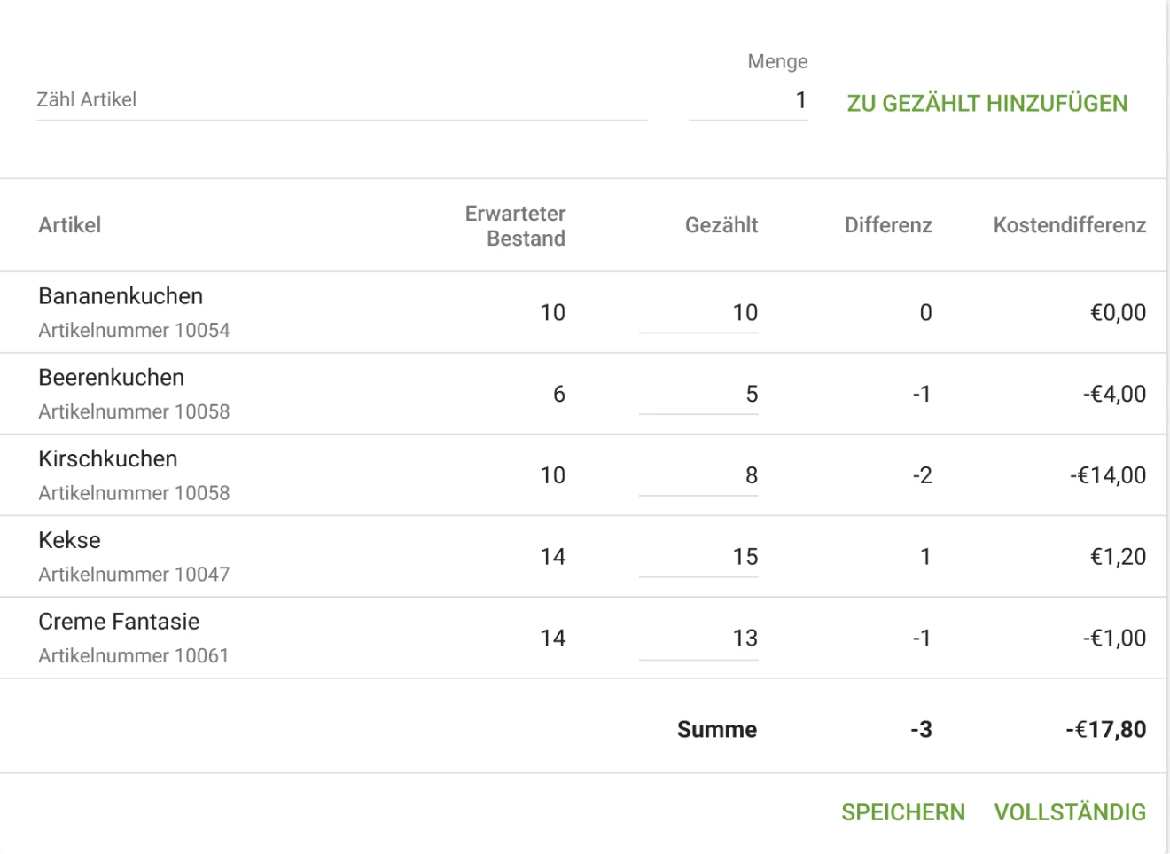
Task: Click the Artikel column header
Action: (x=70, y=225)
